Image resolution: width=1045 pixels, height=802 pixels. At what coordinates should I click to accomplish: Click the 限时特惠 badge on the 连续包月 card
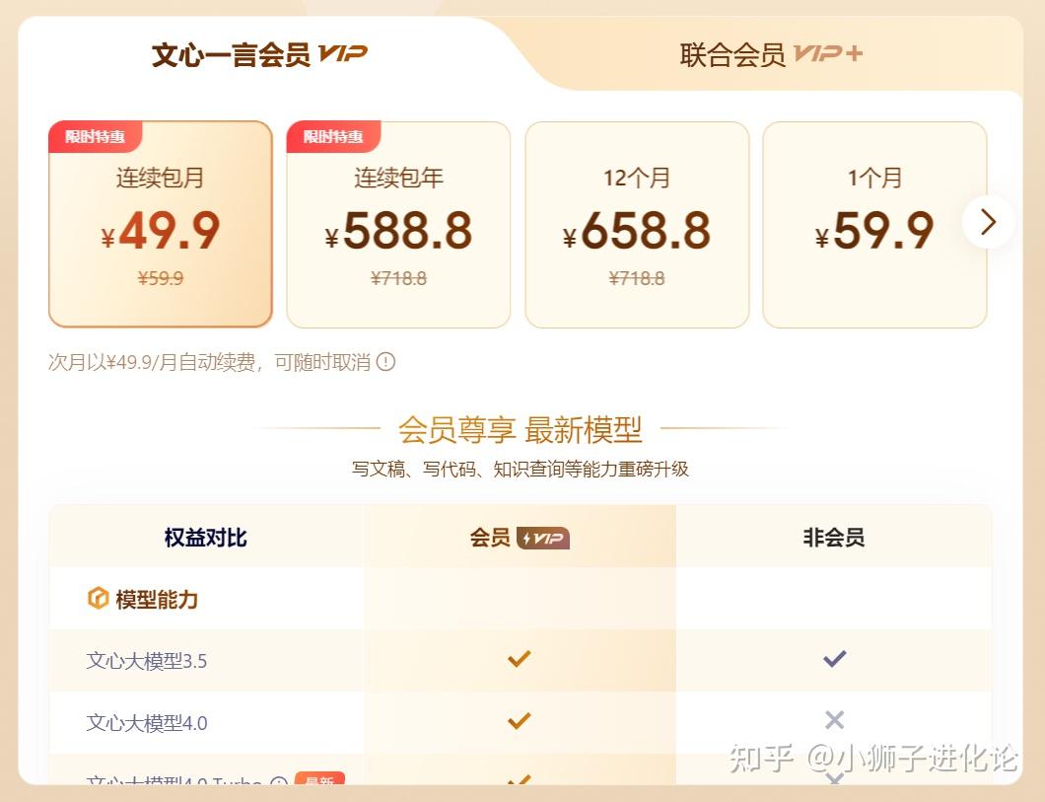(x=96, y=137)
